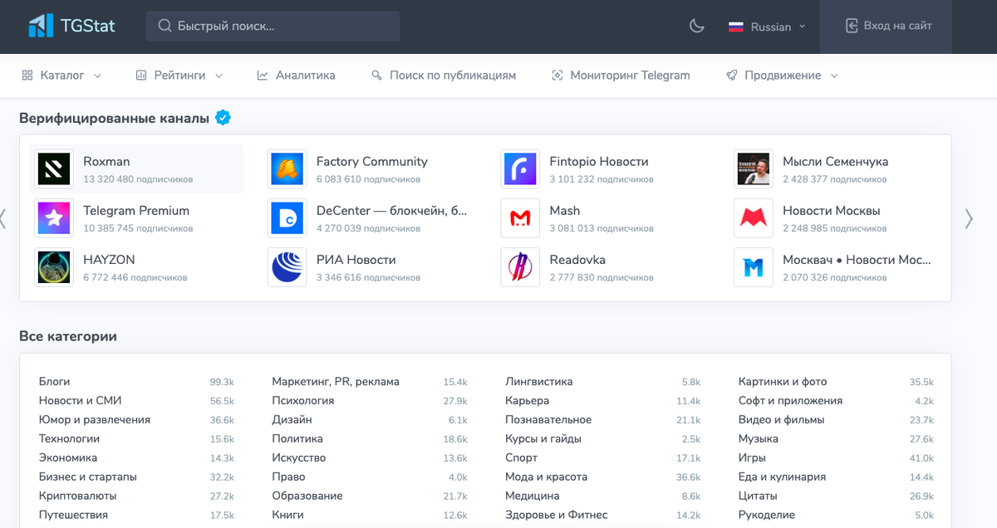Open the Криптовалюты category link
The width and height of the screenshot is (997, 528).
click(x=78, y=496)
